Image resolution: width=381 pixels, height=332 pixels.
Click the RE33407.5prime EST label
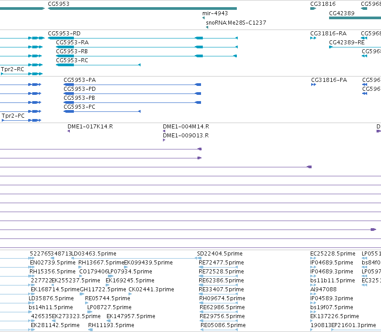(221, 290)
